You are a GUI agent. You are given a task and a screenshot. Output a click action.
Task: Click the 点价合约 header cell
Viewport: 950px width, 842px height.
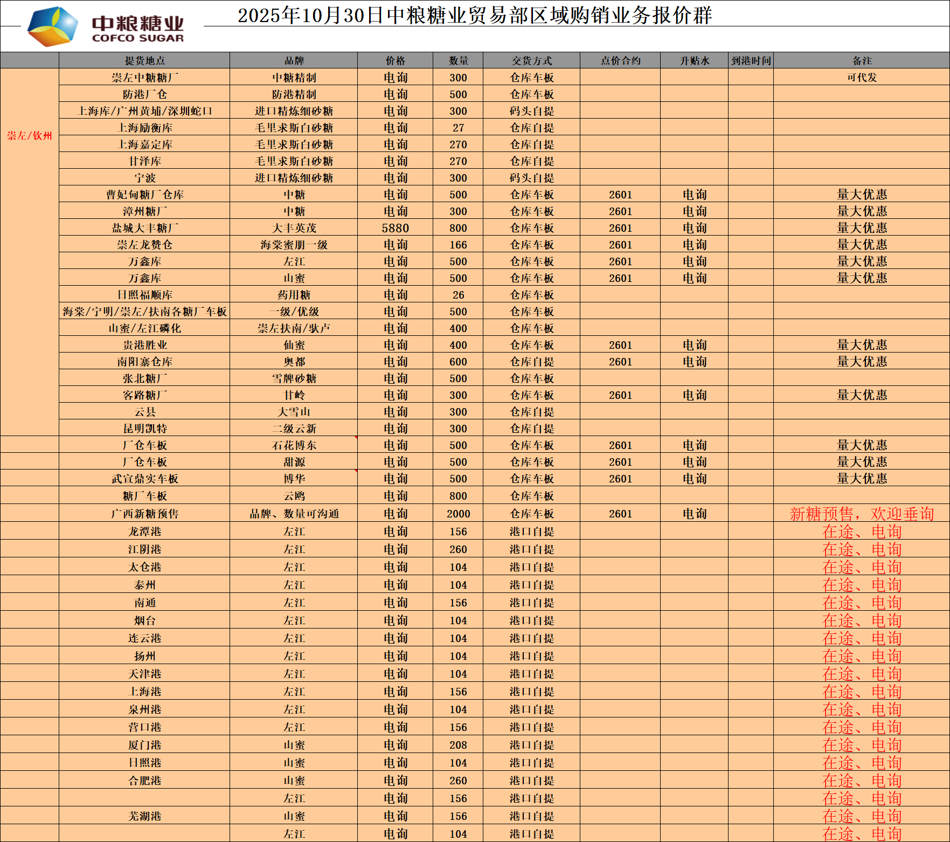tap(620, 60)
